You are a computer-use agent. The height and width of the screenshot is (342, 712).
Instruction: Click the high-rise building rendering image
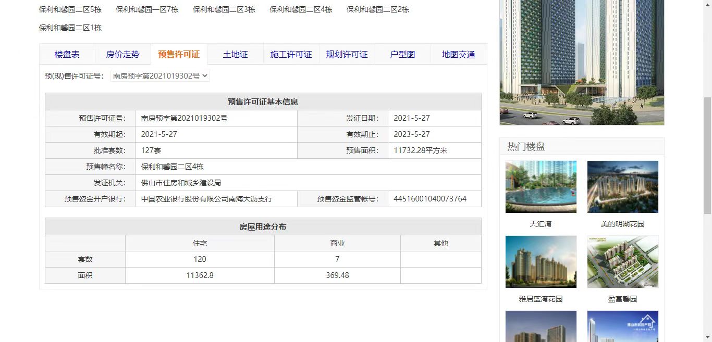point(582,62)
